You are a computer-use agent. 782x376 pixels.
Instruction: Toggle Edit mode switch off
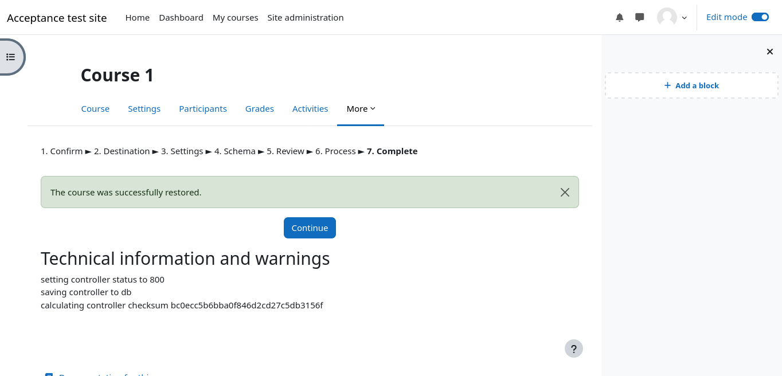click(760, 17)
